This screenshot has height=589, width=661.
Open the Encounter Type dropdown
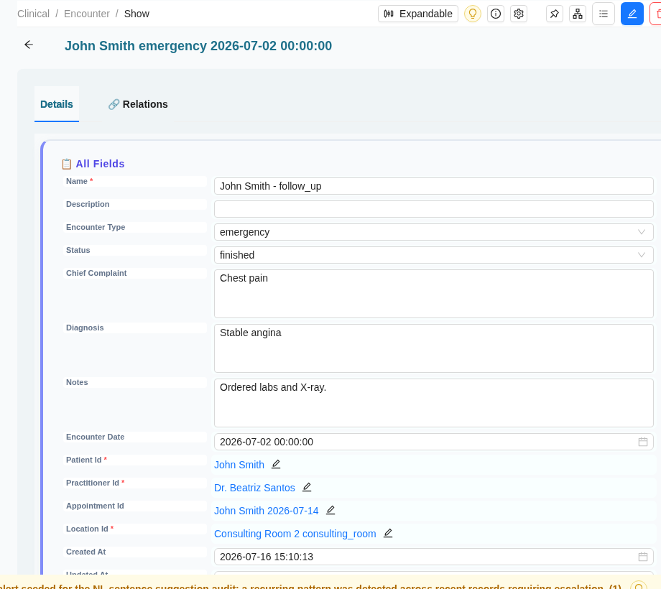pos(434,232)
